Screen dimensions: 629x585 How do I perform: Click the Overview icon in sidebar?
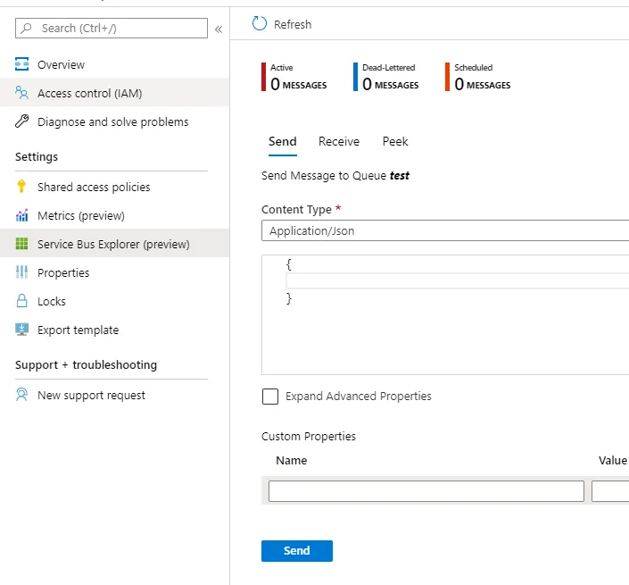coord(22,64)
